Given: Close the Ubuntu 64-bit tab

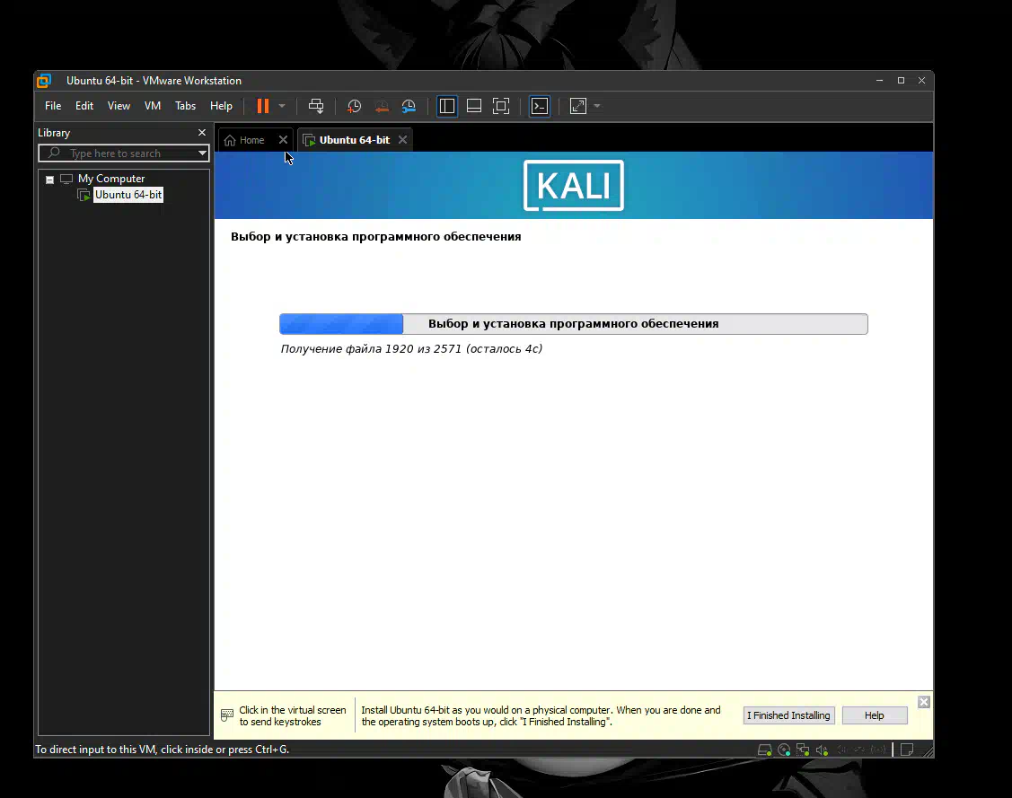Looking at the screenshot, I should tap(402, 140).
